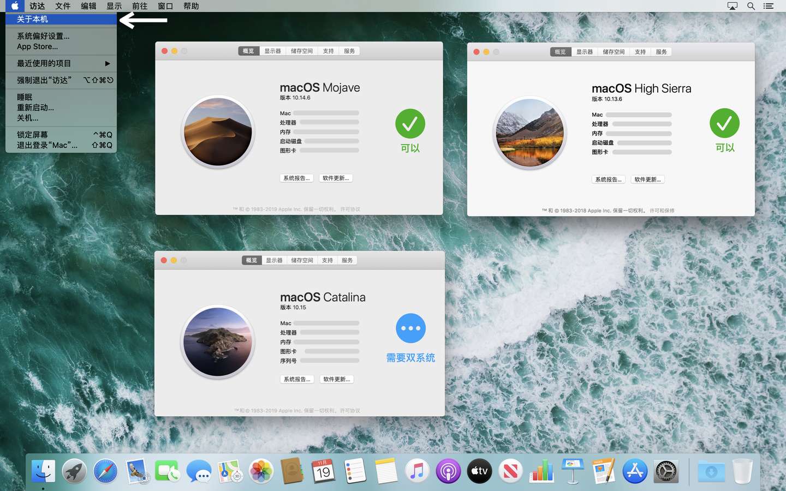Screen dimensions: 786x491
Task: Open Spotlight search magnifier in menu bar
Action: (751, 6)
